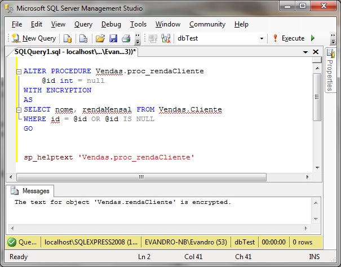Click the Print icon in the toolbar

coord(126,38)
